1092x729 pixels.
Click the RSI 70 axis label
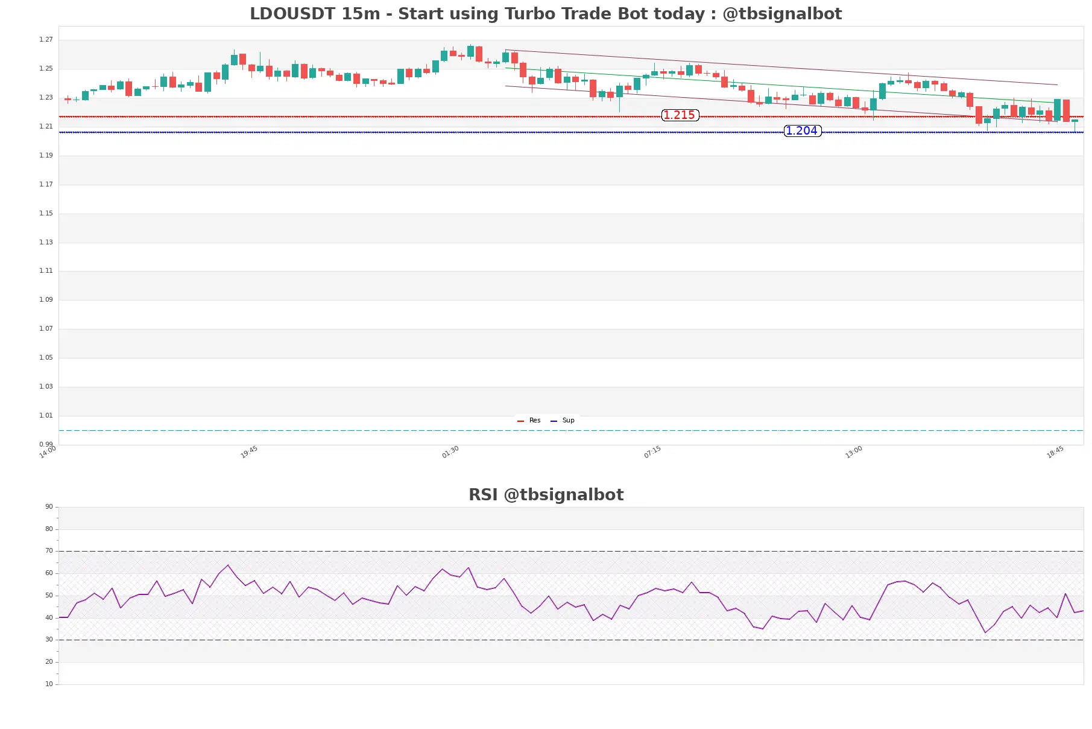[x=49, y=551]
